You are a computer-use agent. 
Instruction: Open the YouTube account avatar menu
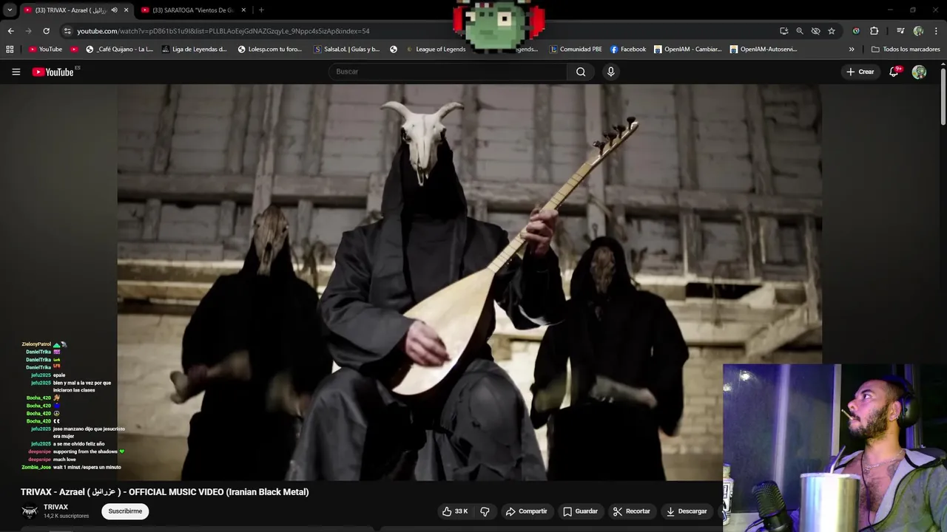click(919, 72)
